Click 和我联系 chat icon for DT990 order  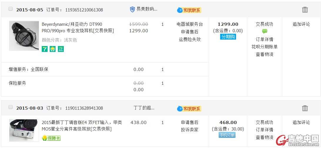189,10
